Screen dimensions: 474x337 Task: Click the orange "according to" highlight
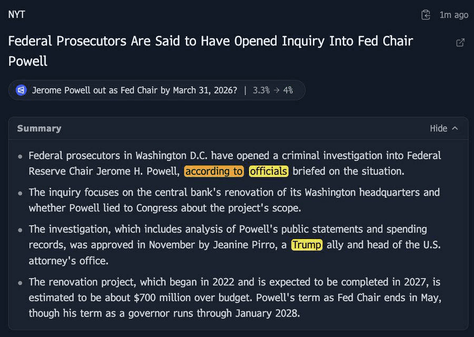click(x=214, y=171)
